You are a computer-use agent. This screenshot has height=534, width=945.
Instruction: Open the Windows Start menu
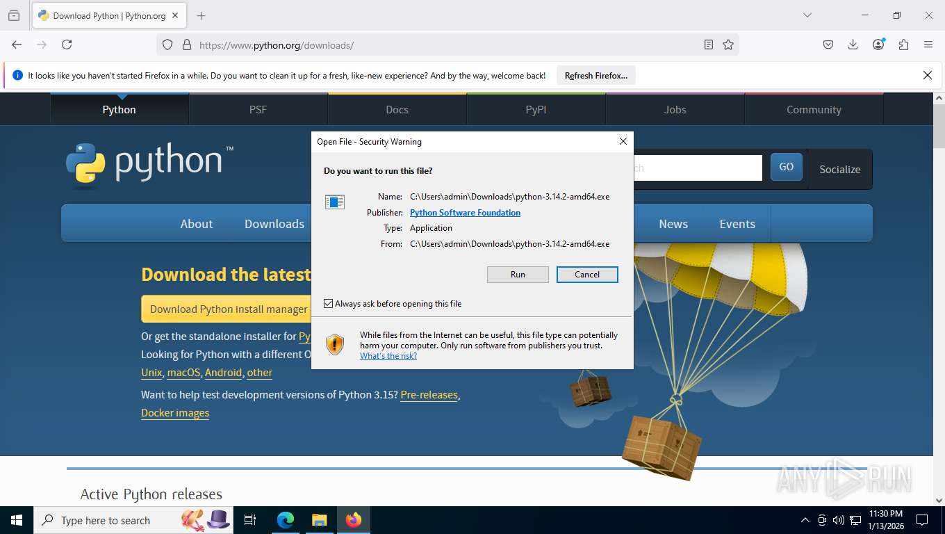click(x=17, y=520)
